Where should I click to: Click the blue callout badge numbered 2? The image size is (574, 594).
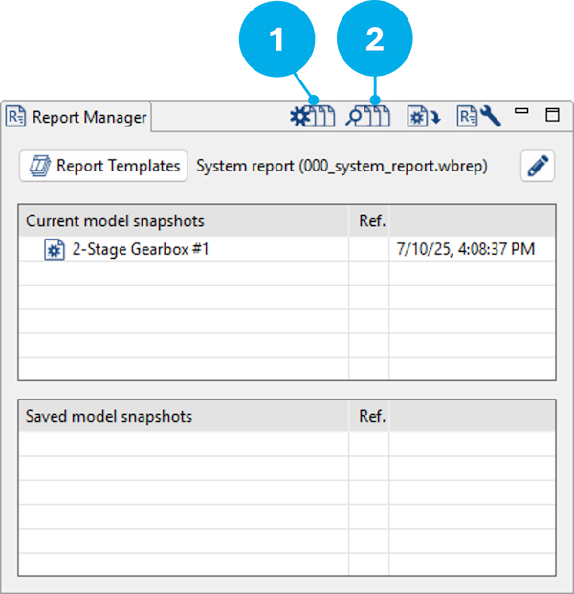(374, 40)
